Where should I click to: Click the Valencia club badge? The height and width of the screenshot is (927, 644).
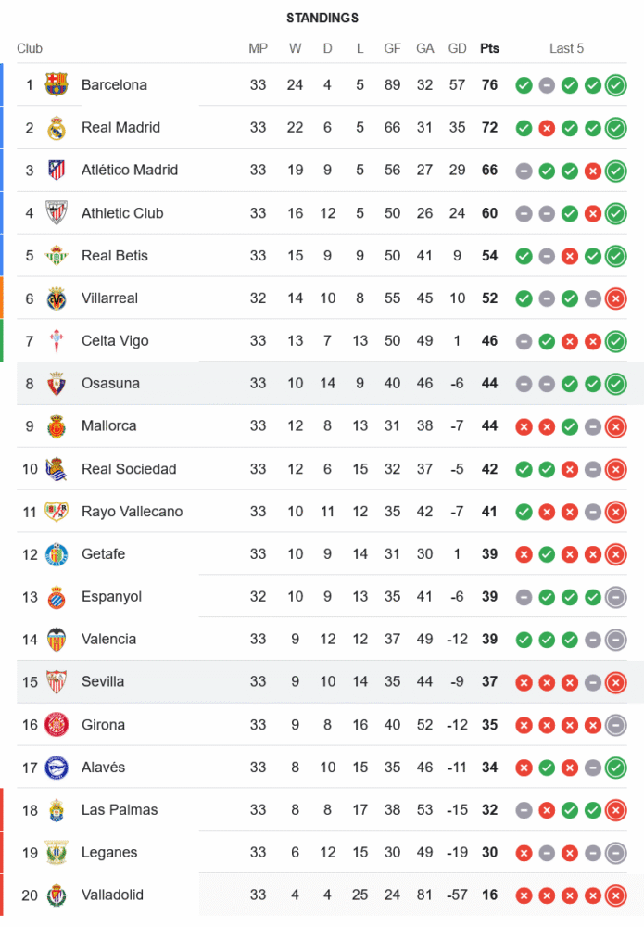point(57,640)
